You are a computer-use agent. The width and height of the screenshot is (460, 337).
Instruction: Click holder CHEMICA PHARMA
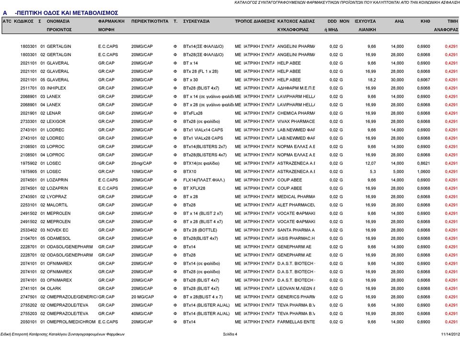(x=296, y=113)
